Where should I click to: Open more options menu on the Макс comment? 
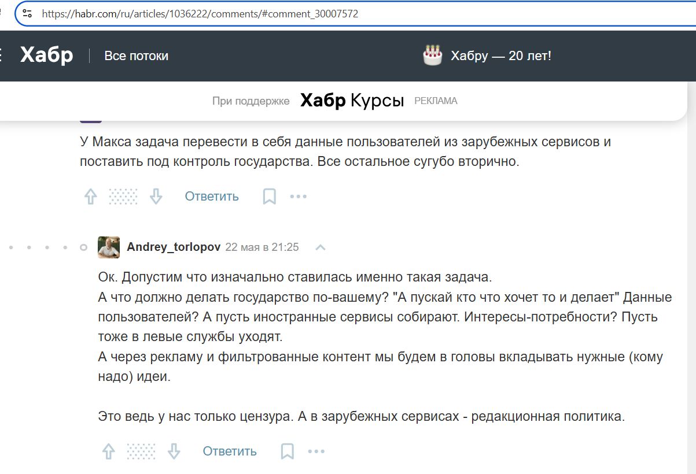pyautogui.click(x=298, y=197)
